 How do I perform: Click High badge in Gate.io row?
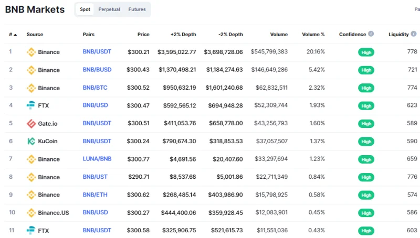366,124
